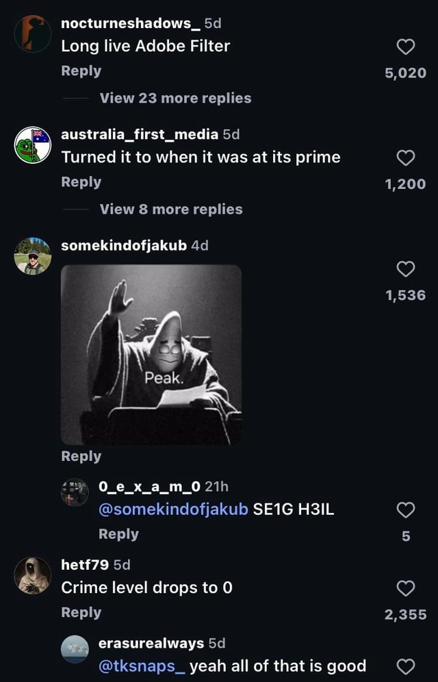Image resolution: width=438 pixels, height=682 pixels.
Task: Reply to hetf79's comment
Action: (x=81, y=612)
